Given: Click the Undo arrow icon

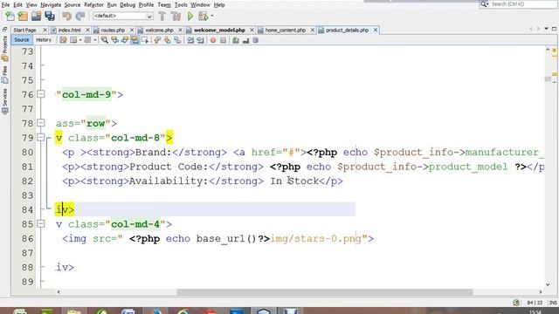Looking at the screenshot, I should point(66,16).
